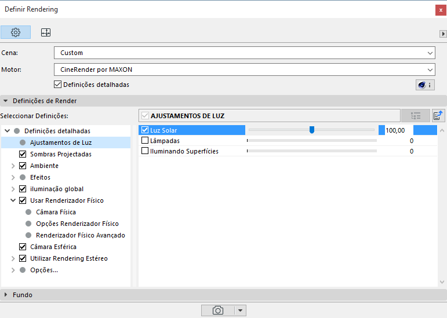Toggle Definições detalhadas checkbox

(57, 85)
